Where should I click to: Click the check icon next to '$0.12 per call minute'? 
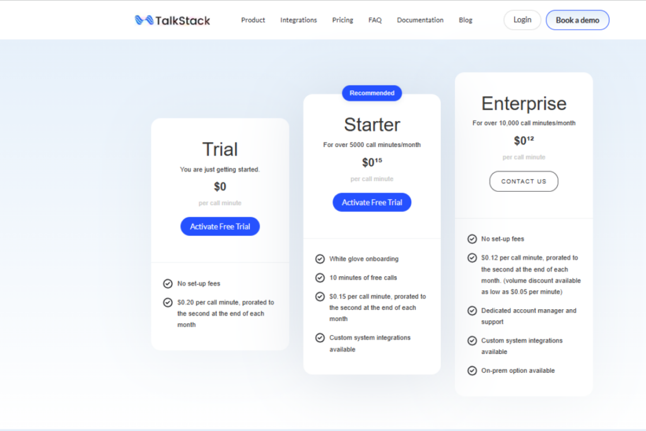(x=472, y=258)
